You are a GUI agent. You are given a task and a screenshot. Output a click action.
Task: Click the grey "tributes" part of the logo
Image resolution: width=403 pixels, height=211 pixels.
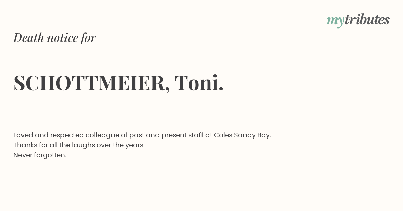[367, 19]
